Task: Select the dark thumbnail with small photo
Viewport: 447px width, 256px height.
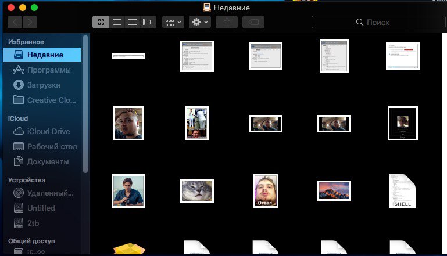Action: pyautogui.click(x=403, y=123)
